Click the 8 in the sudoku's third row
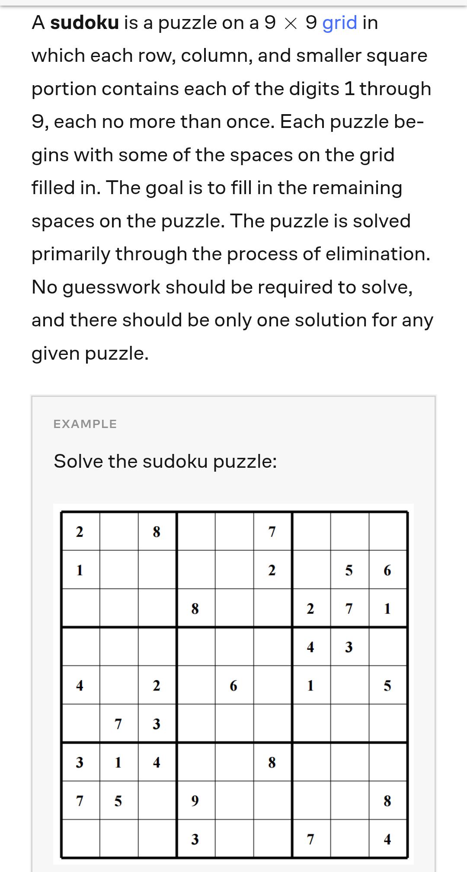The width and height of the screenshot is (467, 872). (195, 608)
